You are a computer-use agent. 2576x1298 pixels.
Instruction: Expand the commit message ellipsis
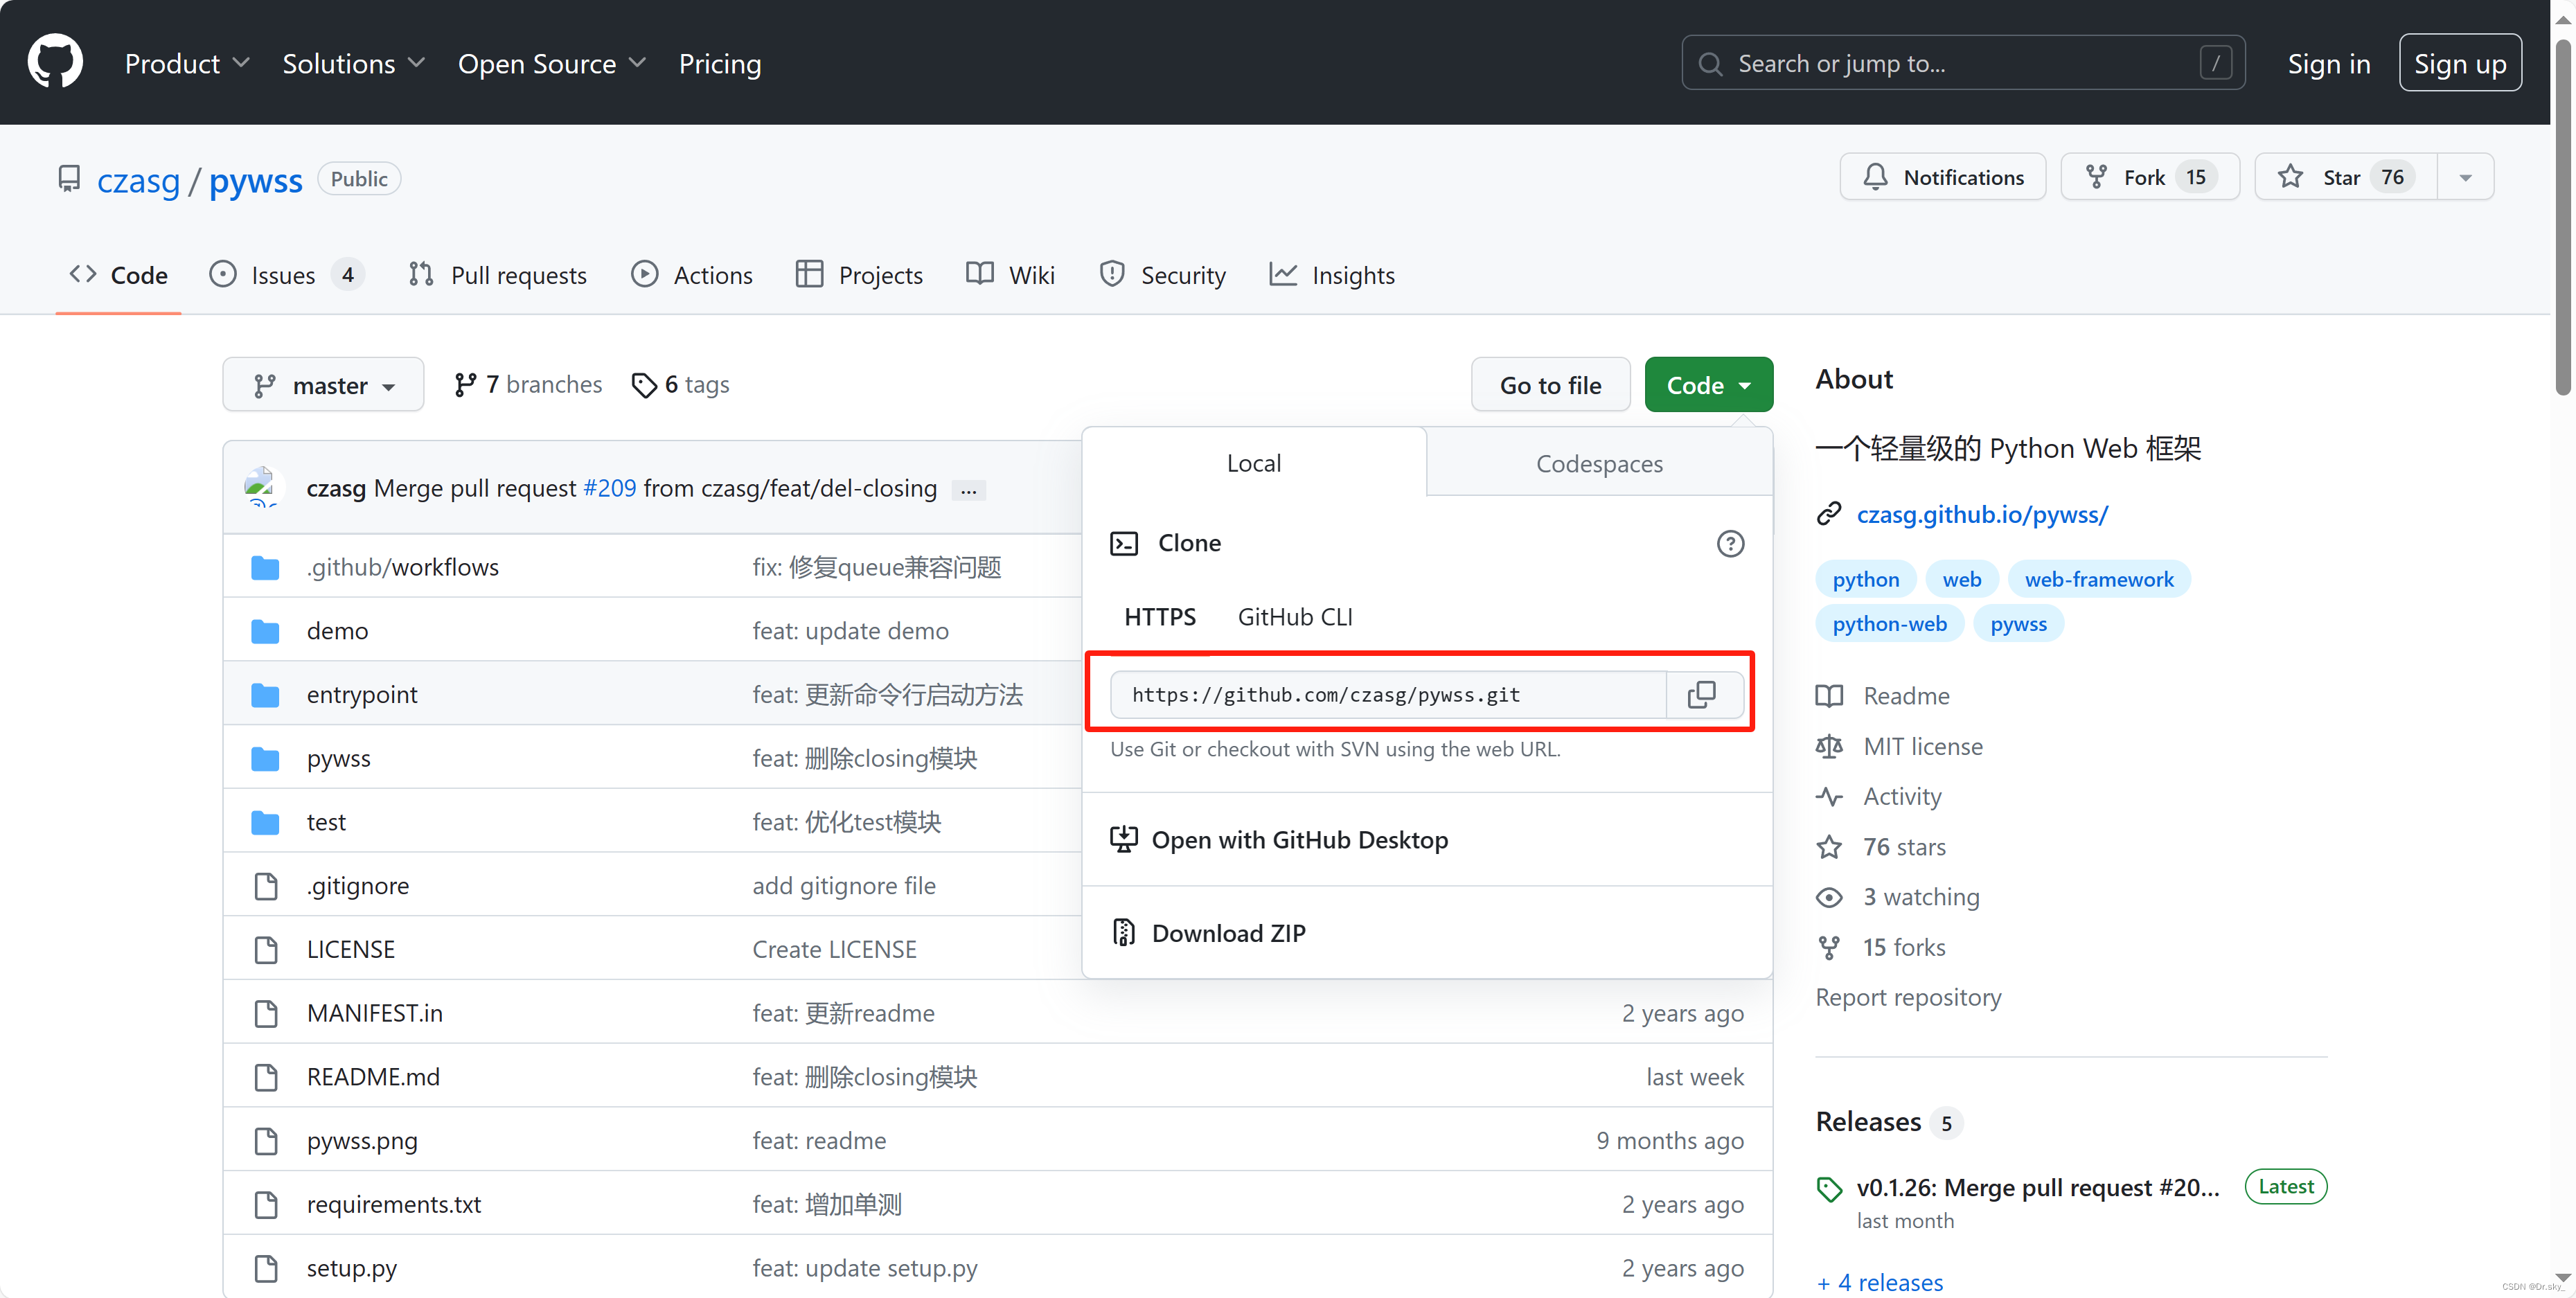click(x=968, y=490)
